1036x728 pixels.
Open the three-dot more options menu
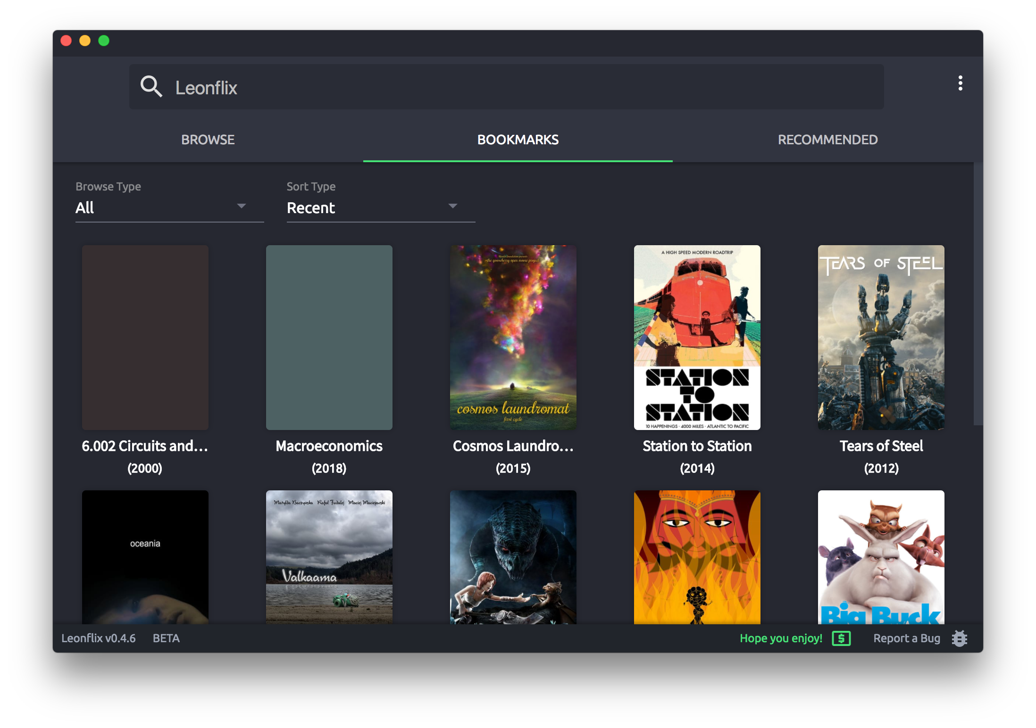(960, 83)
